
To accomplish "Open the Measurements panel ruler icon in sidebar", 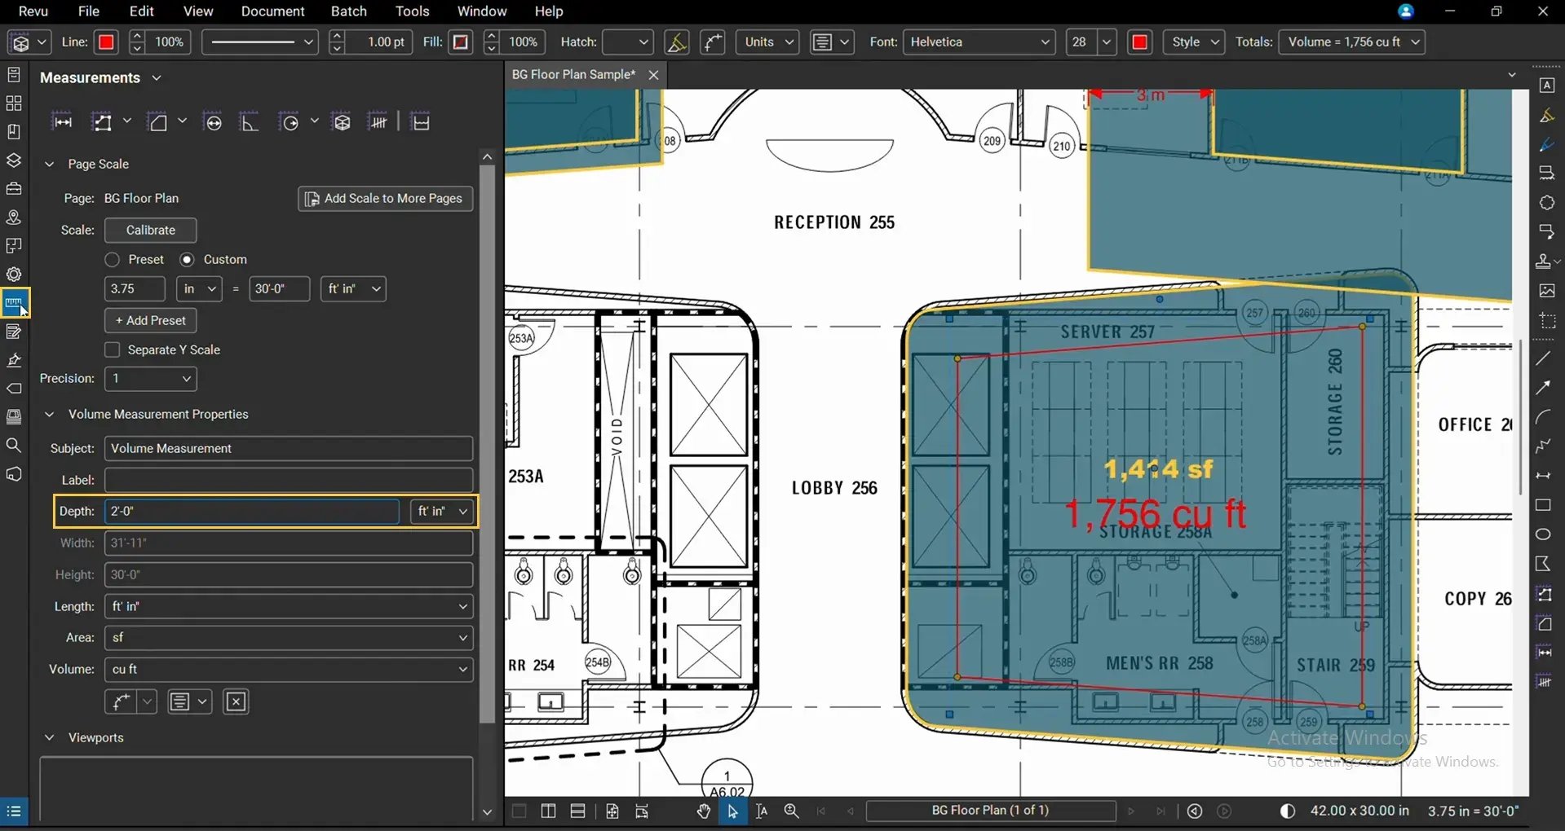I will pyautogui.click(x=14, y=303).
